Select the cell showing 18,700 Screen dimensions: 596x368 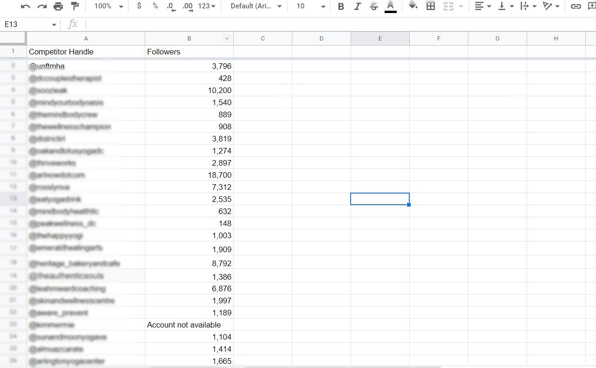pos(189,175)
